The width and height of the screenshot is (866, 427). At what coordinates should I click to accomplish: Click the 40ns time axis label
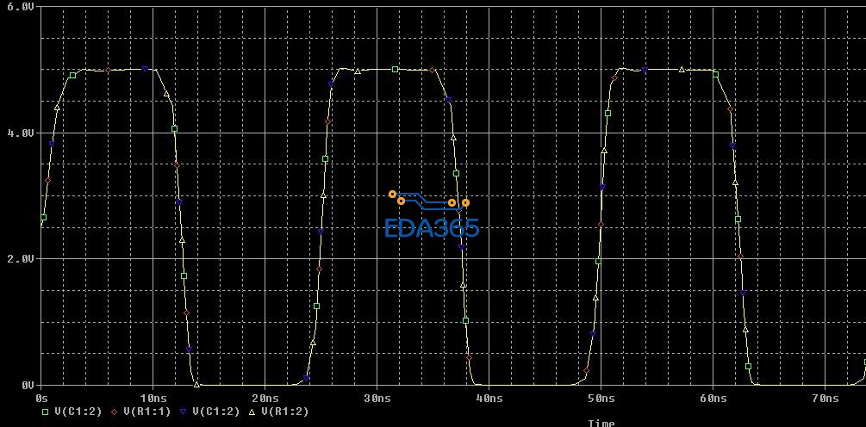coord(489,398)
